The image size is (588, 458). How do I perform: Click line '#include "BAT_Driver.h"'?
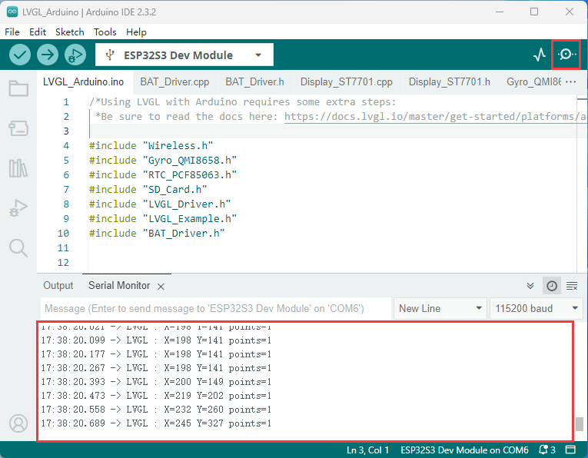(157, 234)
